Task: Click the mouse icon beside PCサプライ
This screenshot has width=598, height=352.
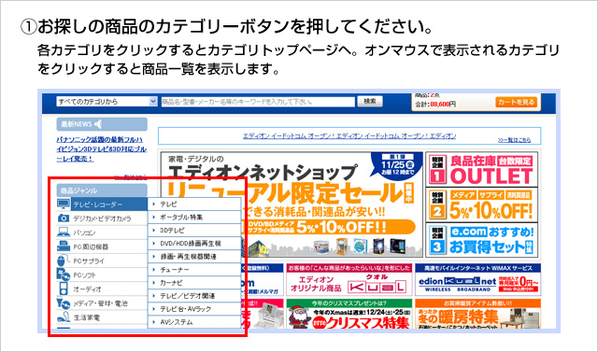Action: click(x=64, y=260)
